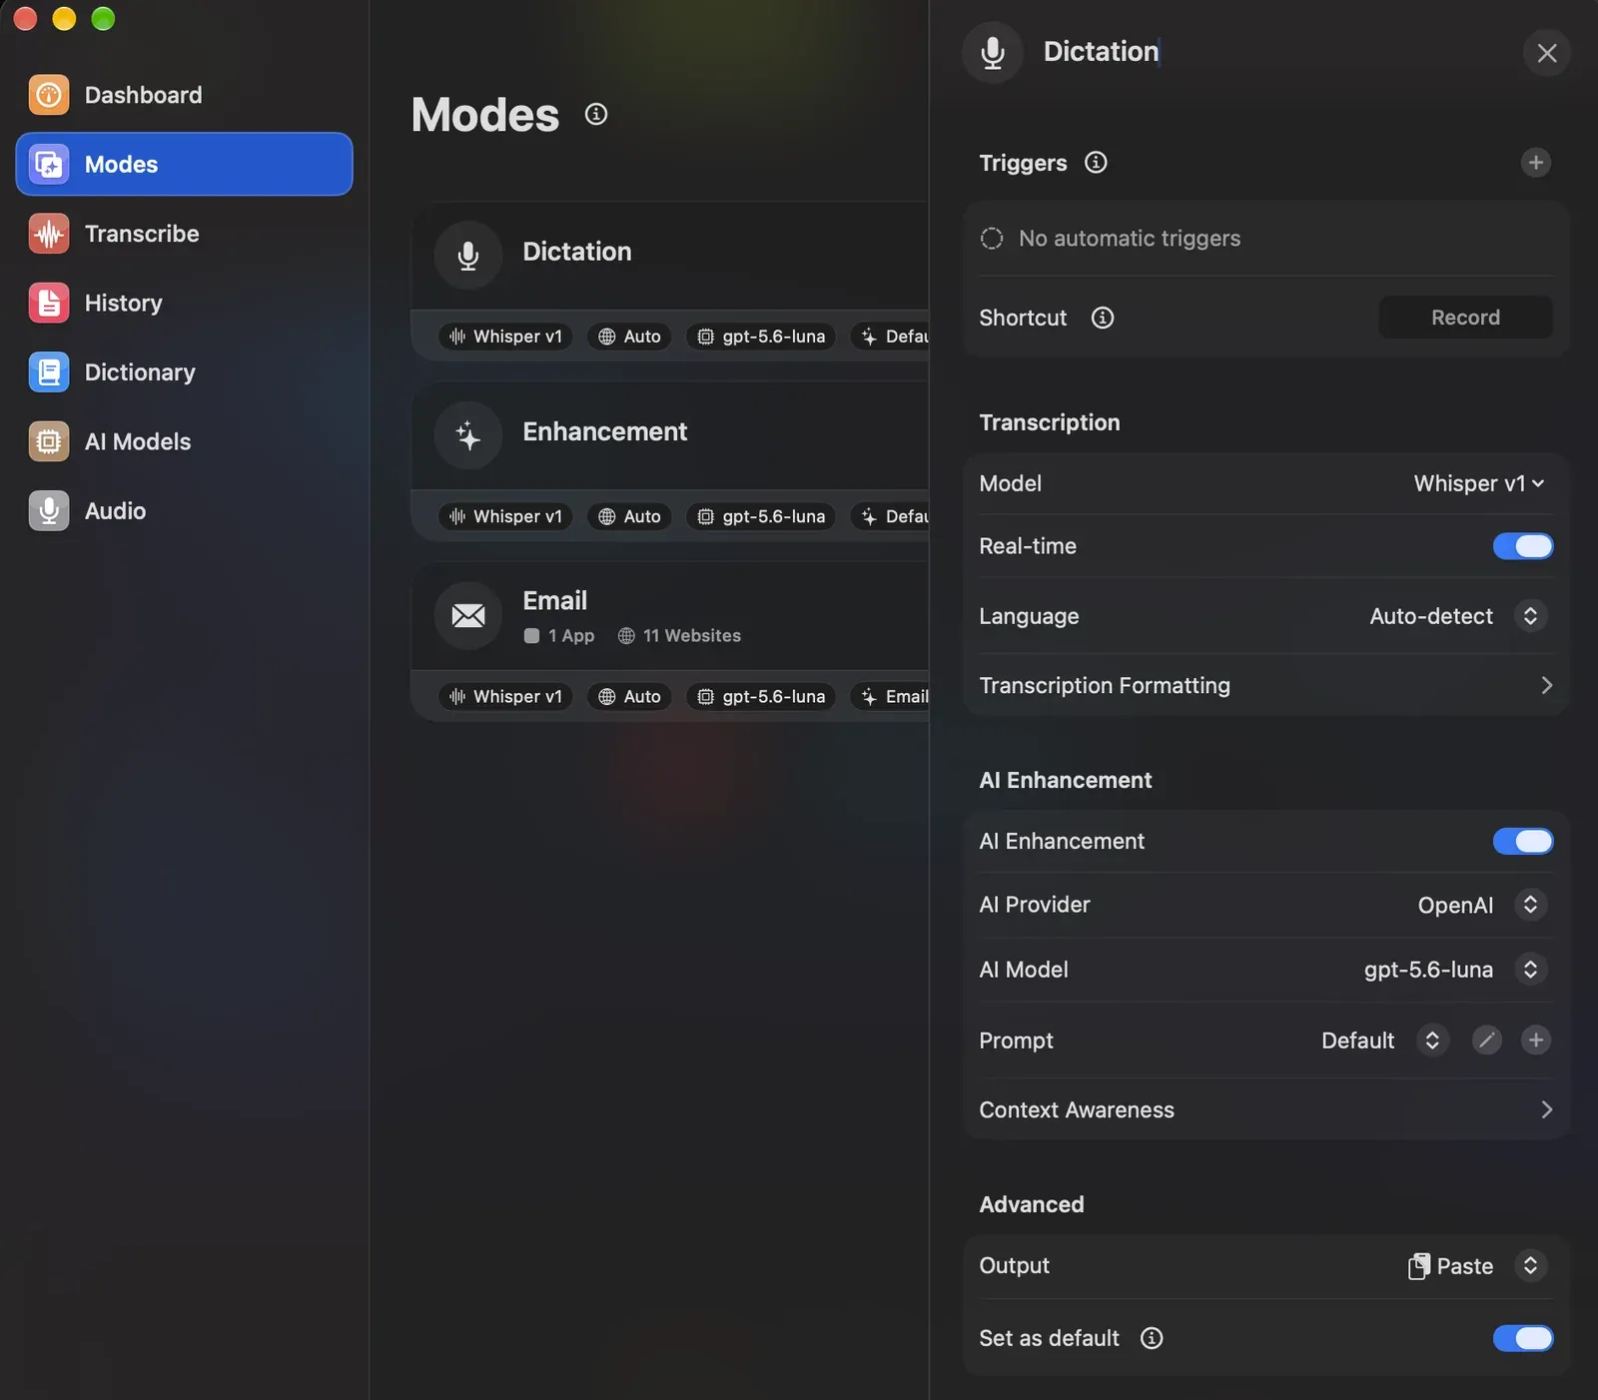The image size is (1598, 1400).
Task: Click the Default prompt chip in Dictation card
Action: pos(890,337)
